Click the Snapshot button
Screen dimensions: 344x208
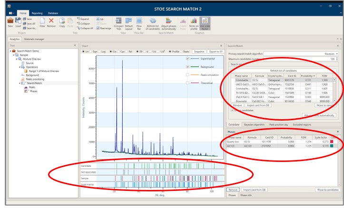(199, 51)
